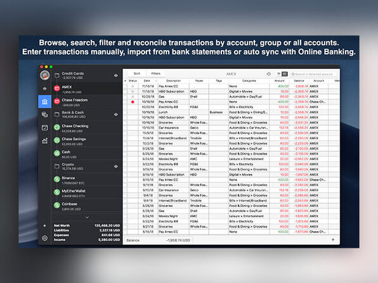
Task: Open the currencies coins sidebar icon
Action: point(44,115)
